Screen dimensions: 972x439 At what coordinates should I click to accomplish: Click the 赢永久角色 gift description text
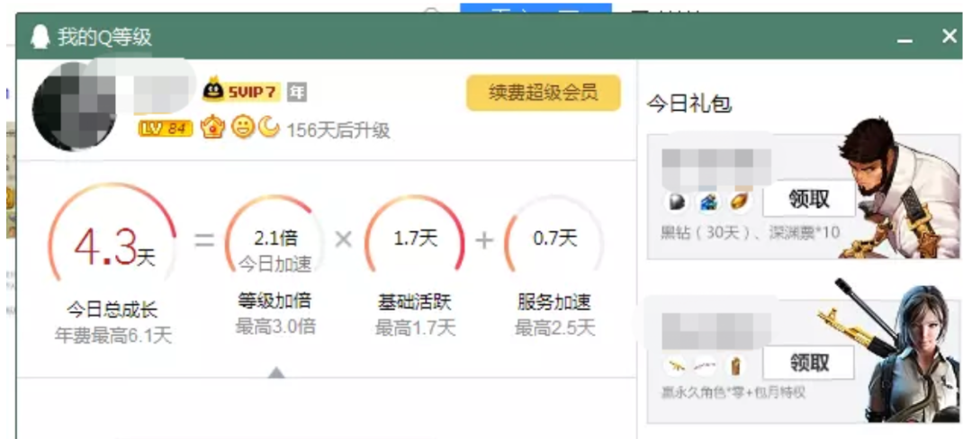(733, 392)
